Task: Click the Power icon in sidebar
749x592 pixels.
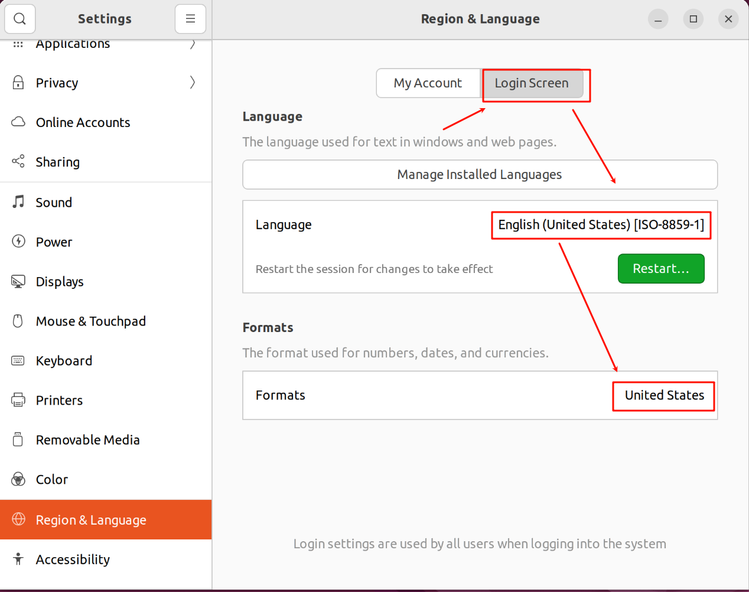Action: pos(18,241)
